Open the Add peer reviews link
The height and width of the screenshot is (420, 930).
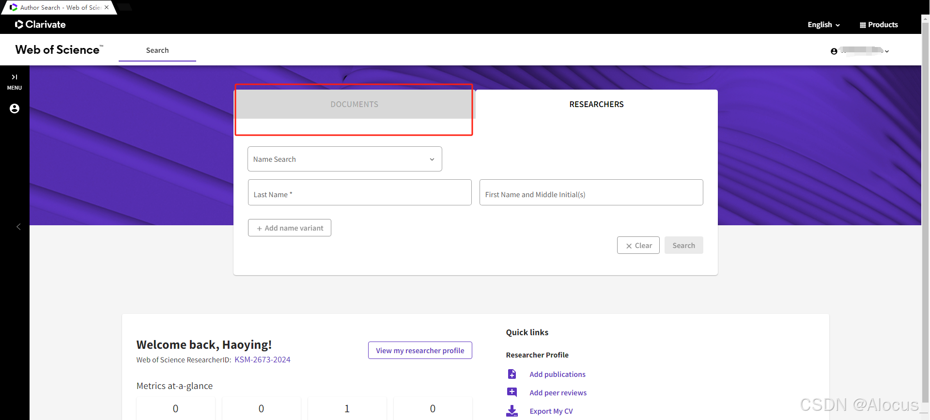[558, 392]
